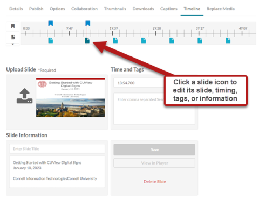Viewport: 259px width, 200px height.
Task: Click the Delete Slide link
Action: pos(155,182)
